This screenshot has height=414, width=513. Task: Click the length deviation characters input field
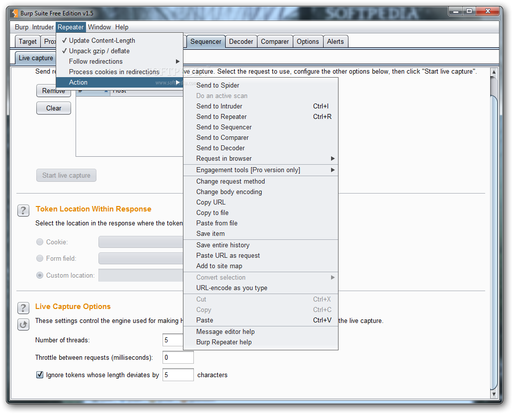178,375
